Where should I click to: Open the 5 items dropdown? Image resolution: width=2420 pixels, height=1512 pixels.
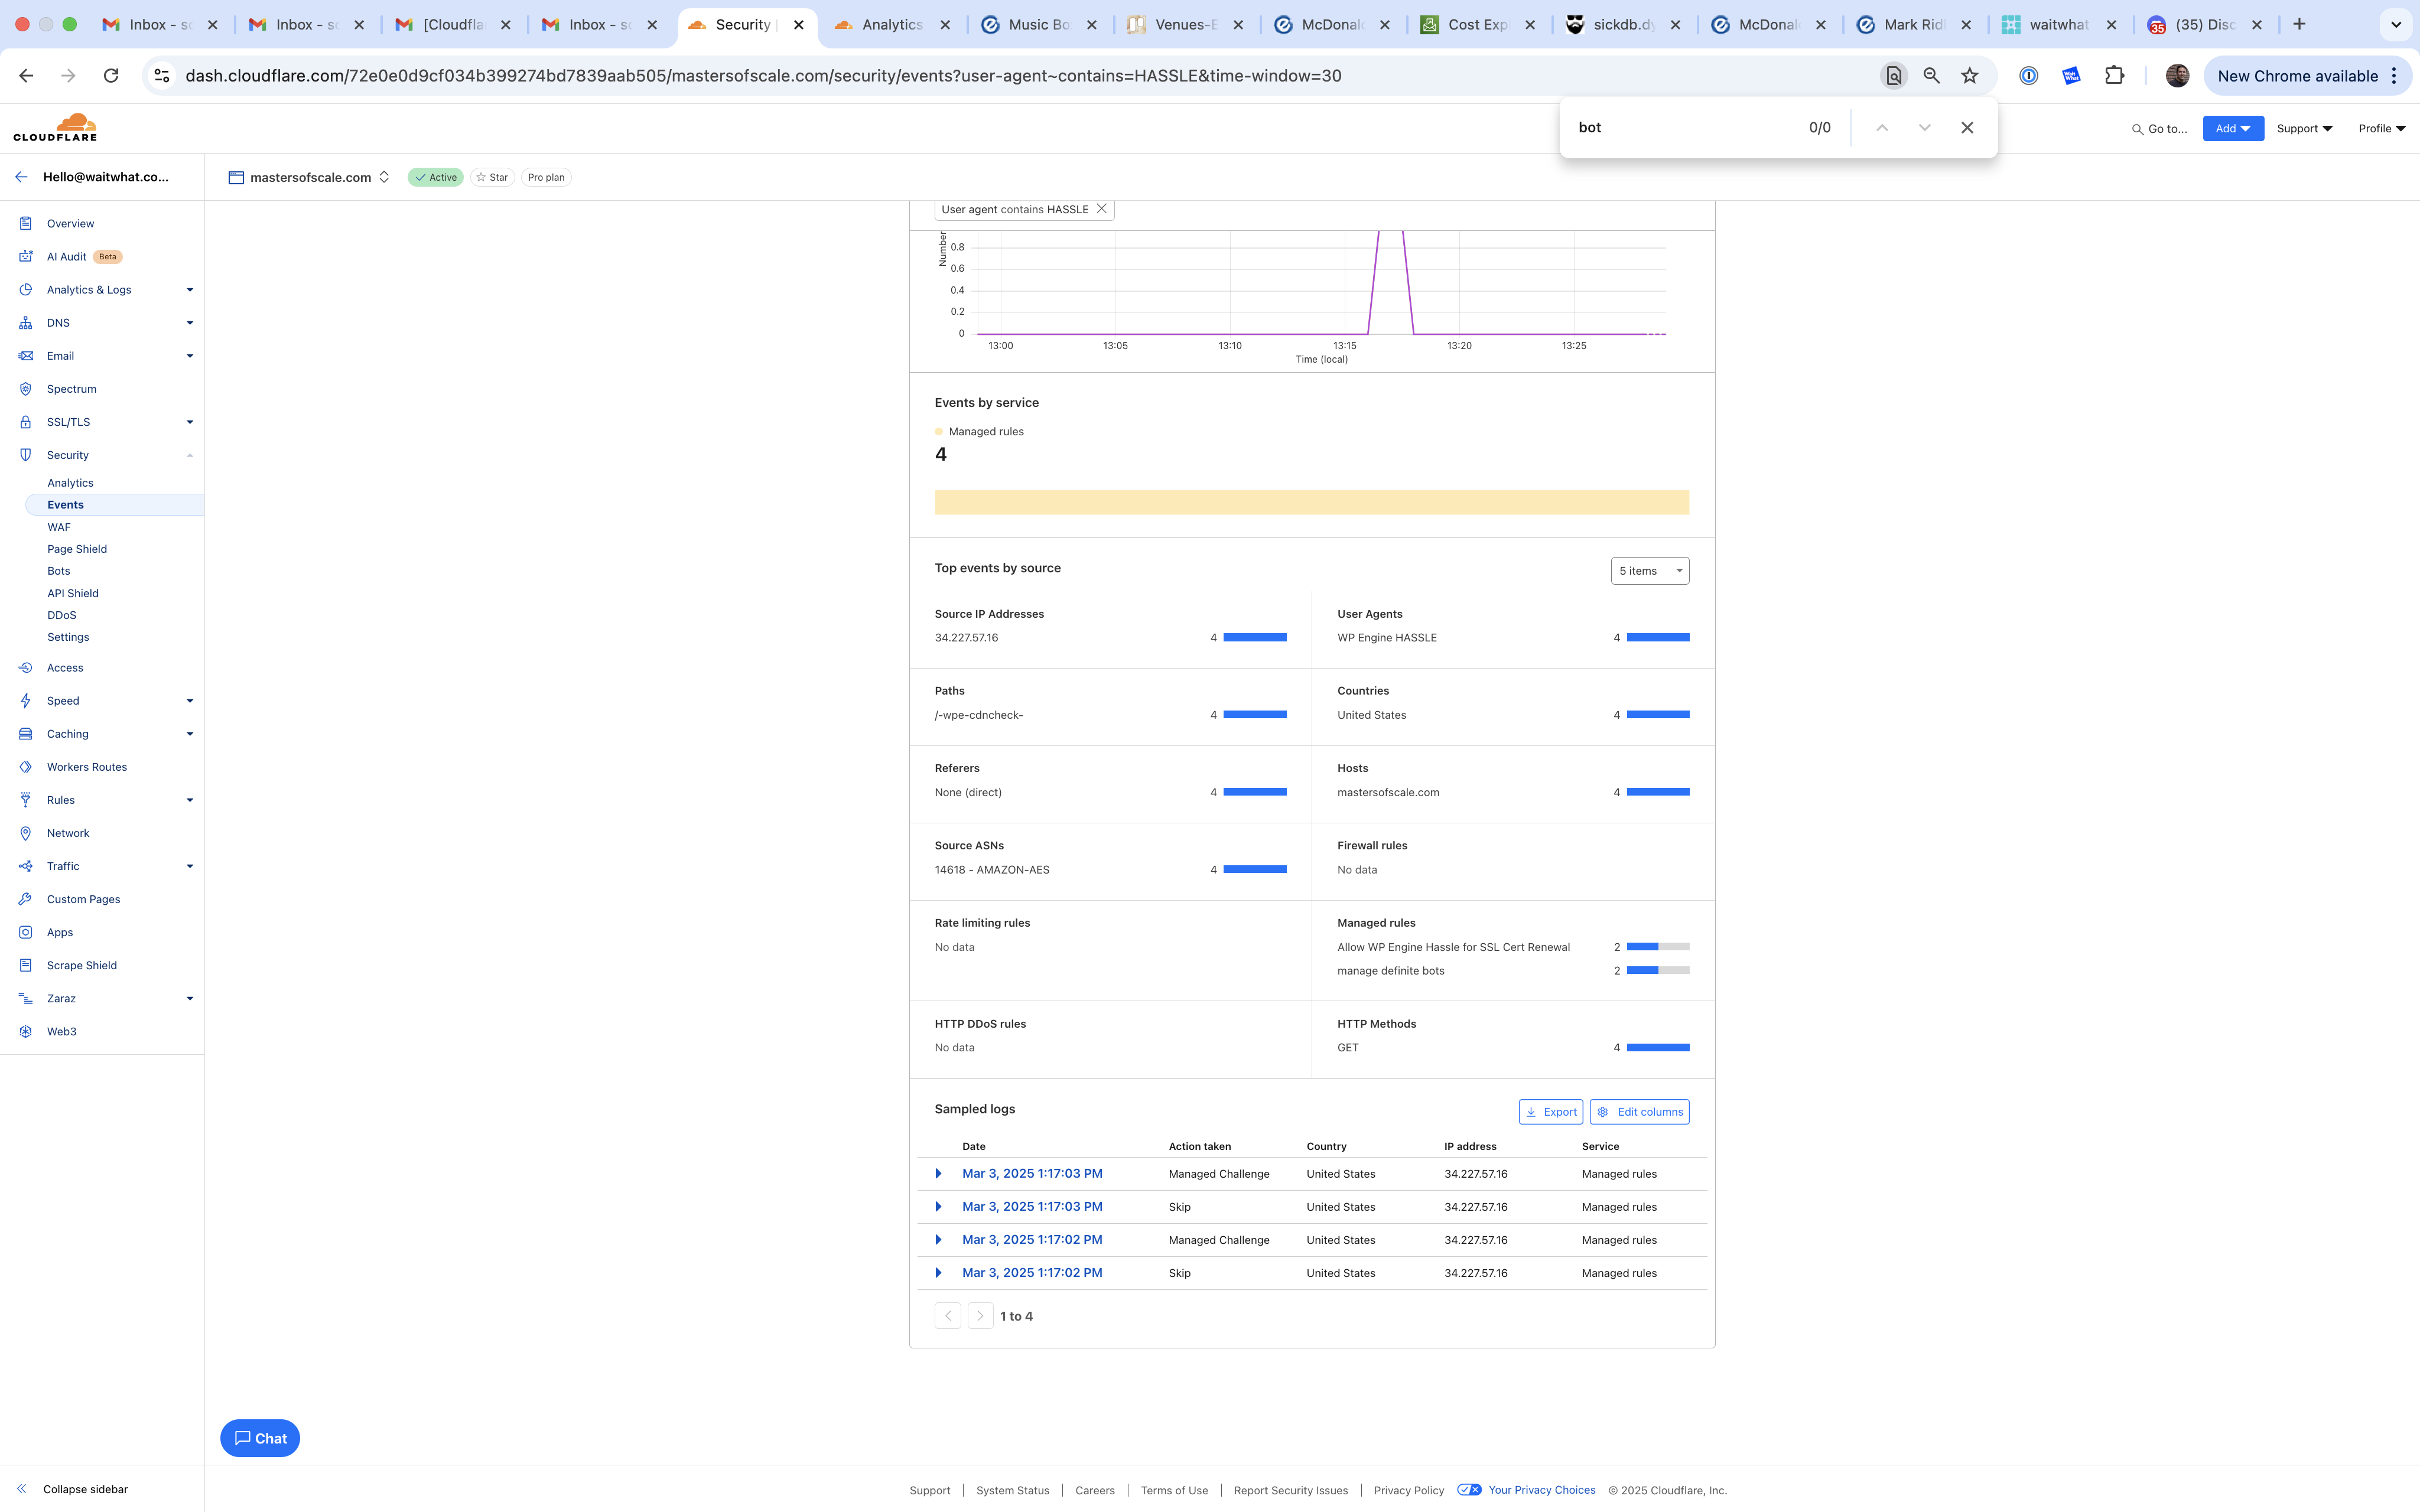pos(1649,571)
